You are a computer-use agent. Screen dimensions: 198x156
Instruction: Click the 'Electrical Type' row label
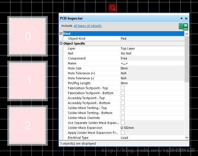coord(78,138)
